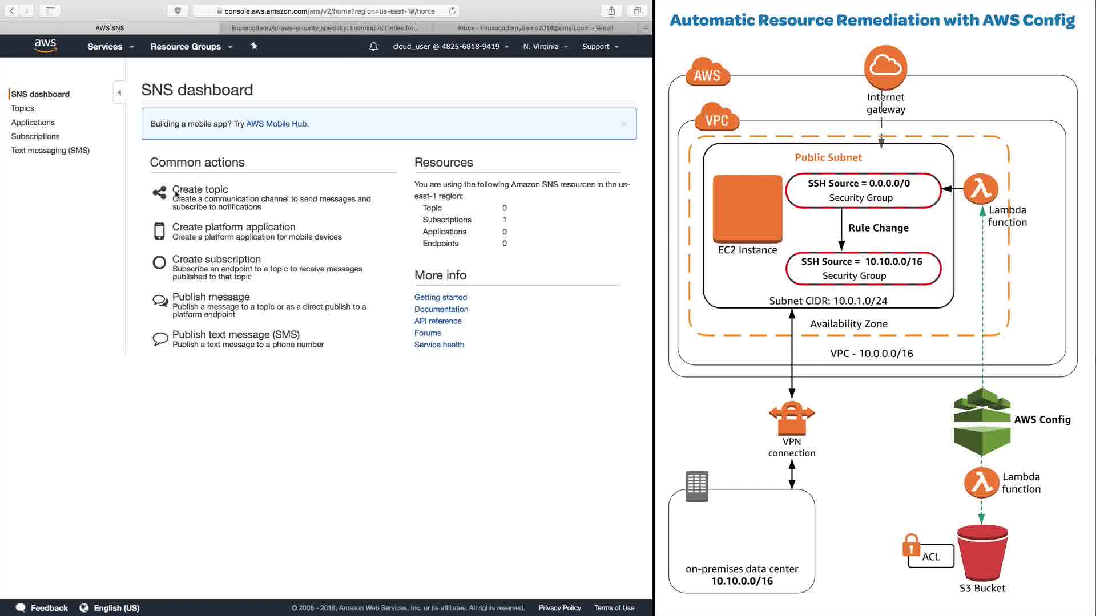
Task: Click the AWS logo home icon
Action: 45,46
